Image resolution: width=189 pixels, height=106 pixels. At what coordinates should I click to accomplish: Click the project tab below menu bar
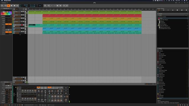4,3
